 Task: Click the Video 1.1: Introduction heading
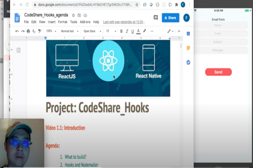point(65,128)
